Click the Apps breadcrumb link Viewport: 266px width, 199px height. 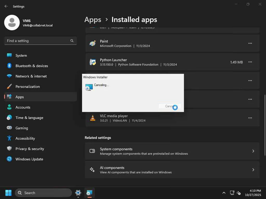(x=93, y=20)
